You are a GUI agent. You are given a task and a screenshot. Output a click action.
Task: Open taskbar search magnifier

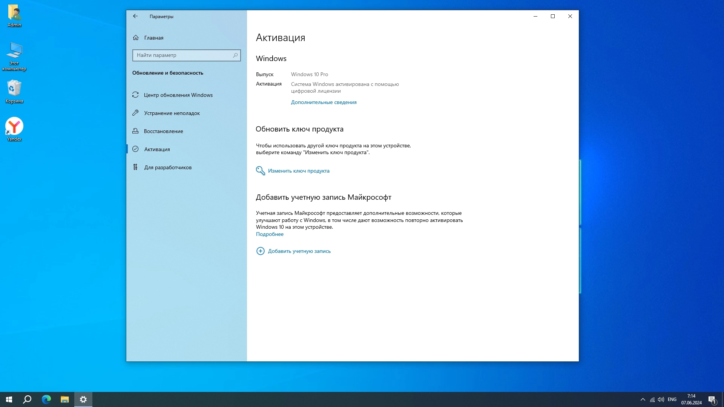pyautogui.click(x=27, y=399)
